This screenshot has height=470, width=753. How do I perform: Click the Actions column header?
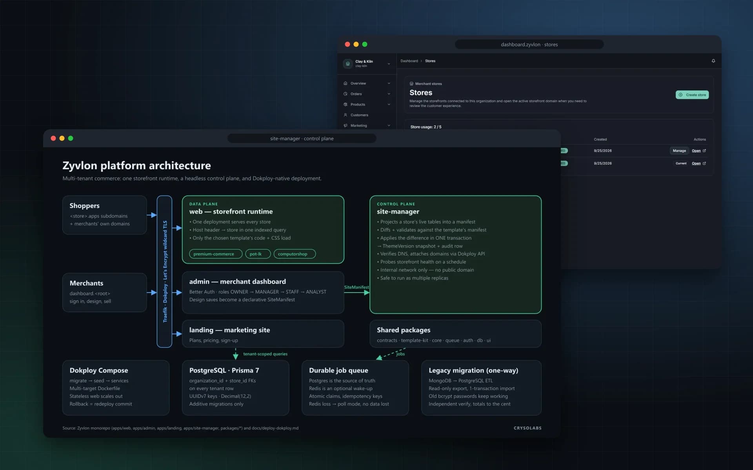coord(700,139)
